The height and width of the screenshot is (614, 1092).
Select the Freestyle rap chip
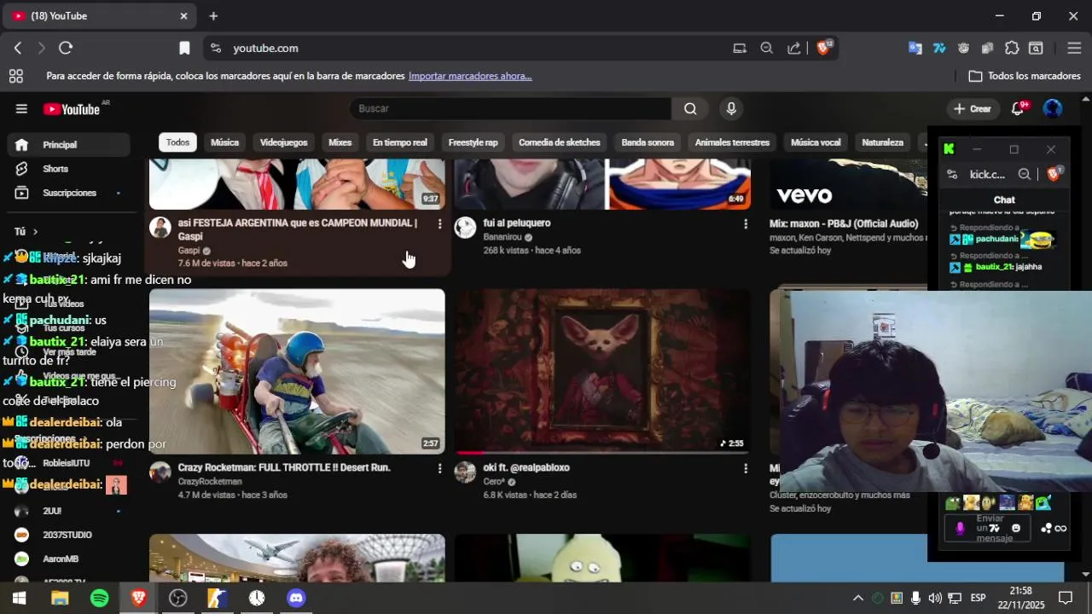pyautogui.click(x=473, y=142)
